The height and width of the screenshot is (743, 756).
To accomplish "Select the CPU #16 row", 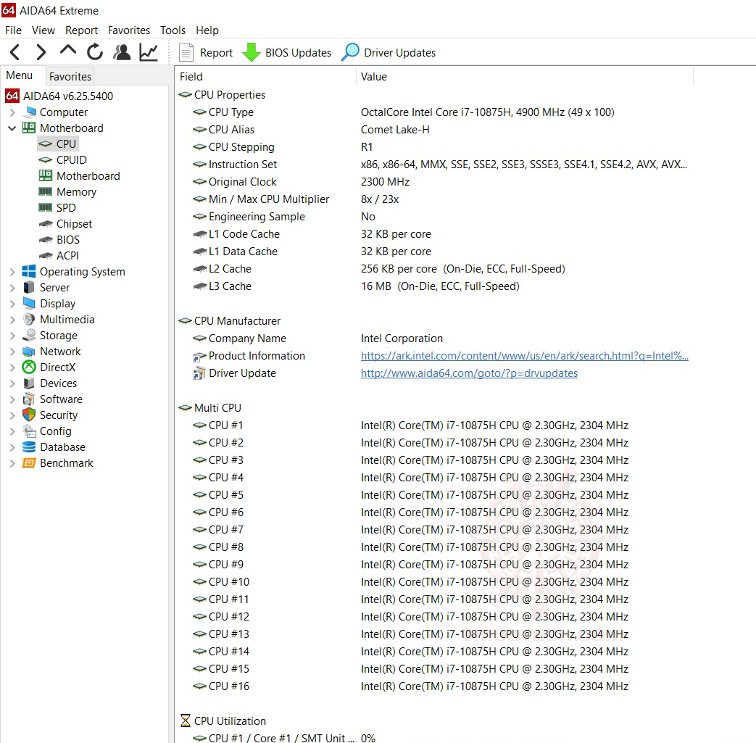I will point(434,686).
